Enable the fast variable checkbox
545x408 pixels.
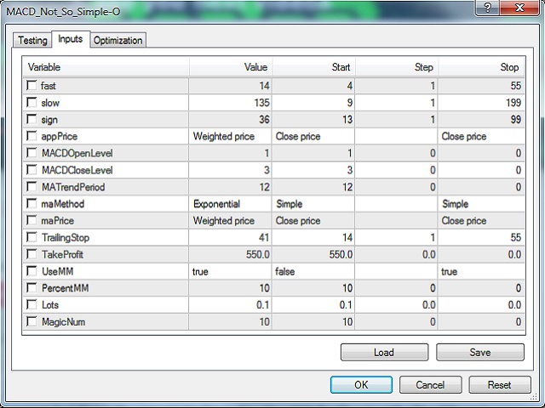(32, 86)
